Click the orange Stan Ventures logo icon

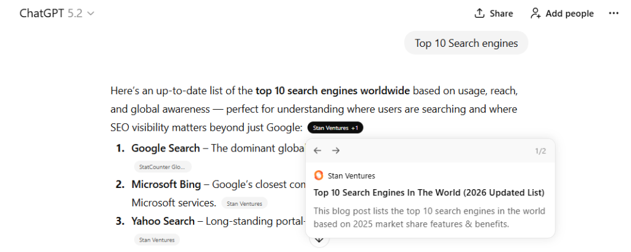[x=319, y=176]
